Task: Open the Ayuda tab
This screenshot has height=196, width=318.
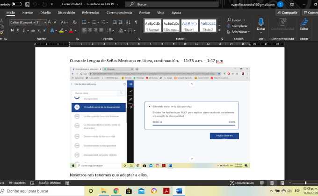Action: (x=176, y=13)
